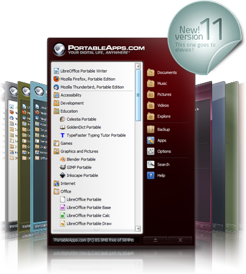246x274 pixels.
Task: Open the Documents menu entry label
Action: coord(167,72)
